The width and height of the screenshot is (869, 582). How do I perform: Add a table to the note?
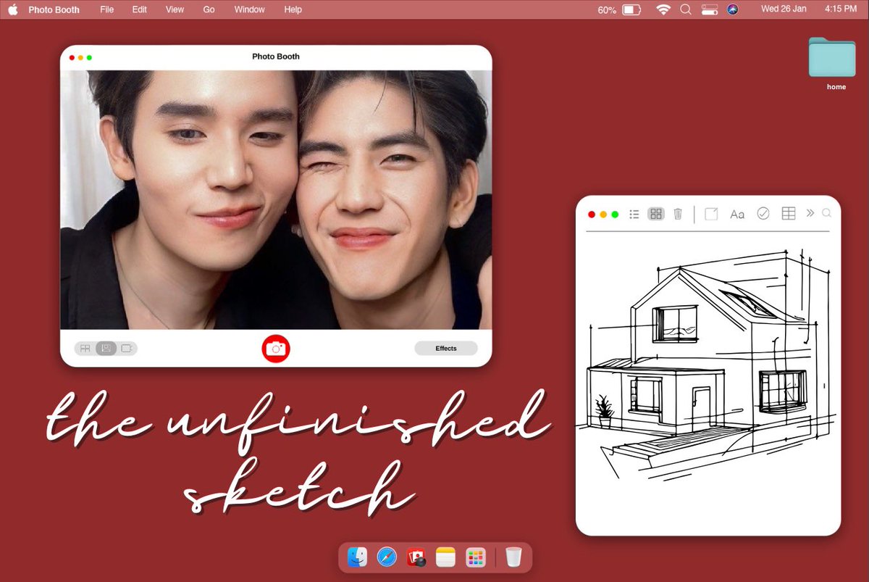[789, 213]
